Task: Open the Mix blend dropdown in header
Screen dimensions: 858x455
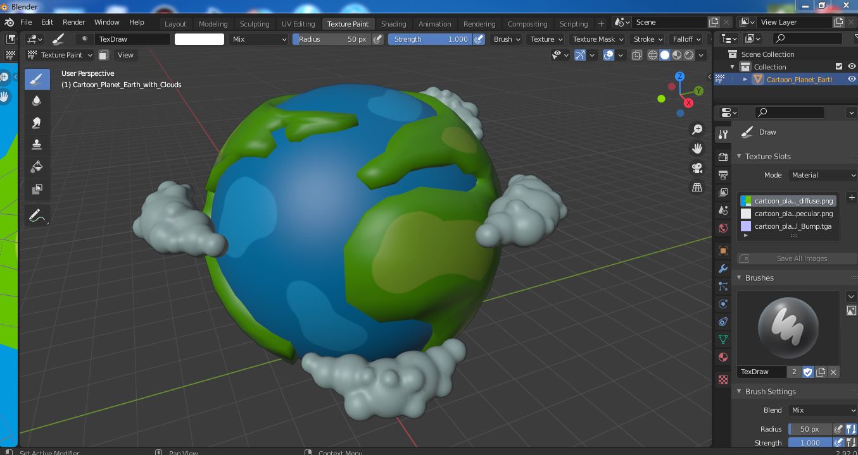Action: 258,39
